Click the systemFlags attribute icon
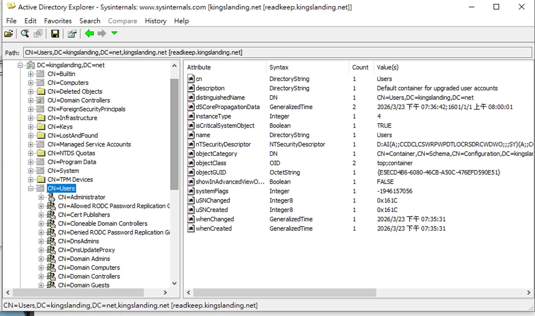 click(x=191, y=191)
